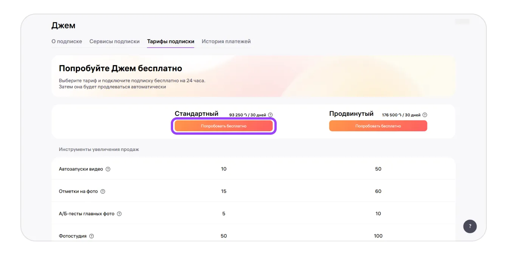Click the Фотостудия help icon

coord(91,236)
